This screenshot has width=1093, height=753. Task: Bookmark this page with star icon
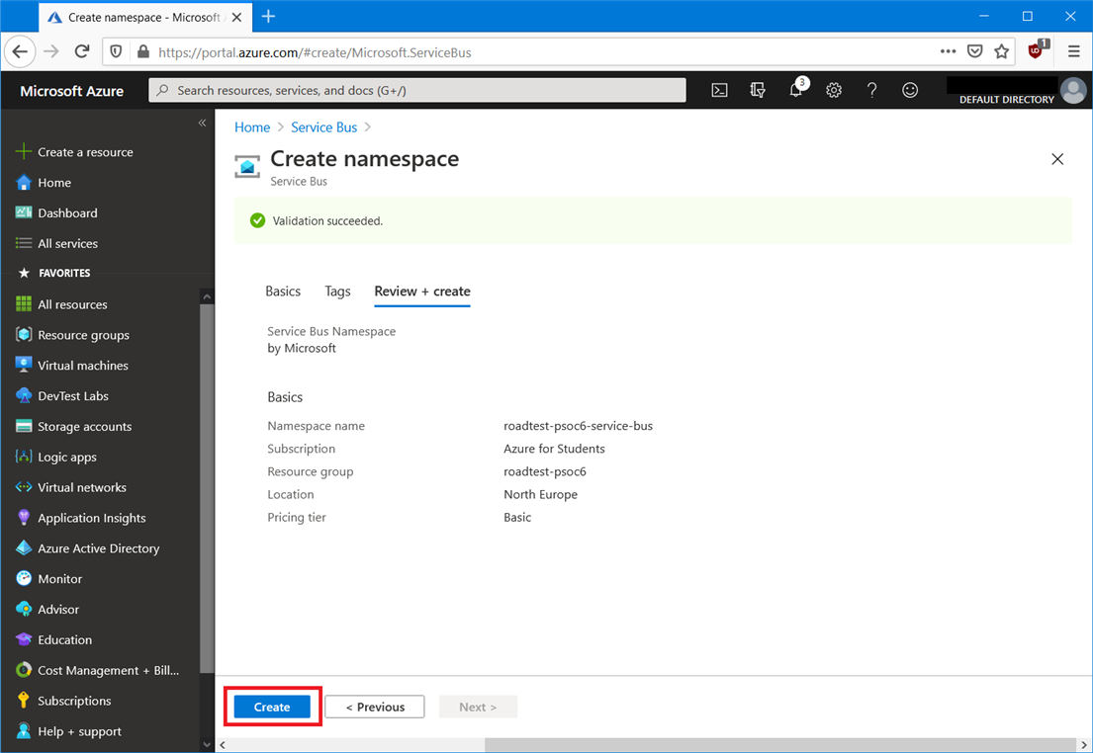[x=1002, y=51]
